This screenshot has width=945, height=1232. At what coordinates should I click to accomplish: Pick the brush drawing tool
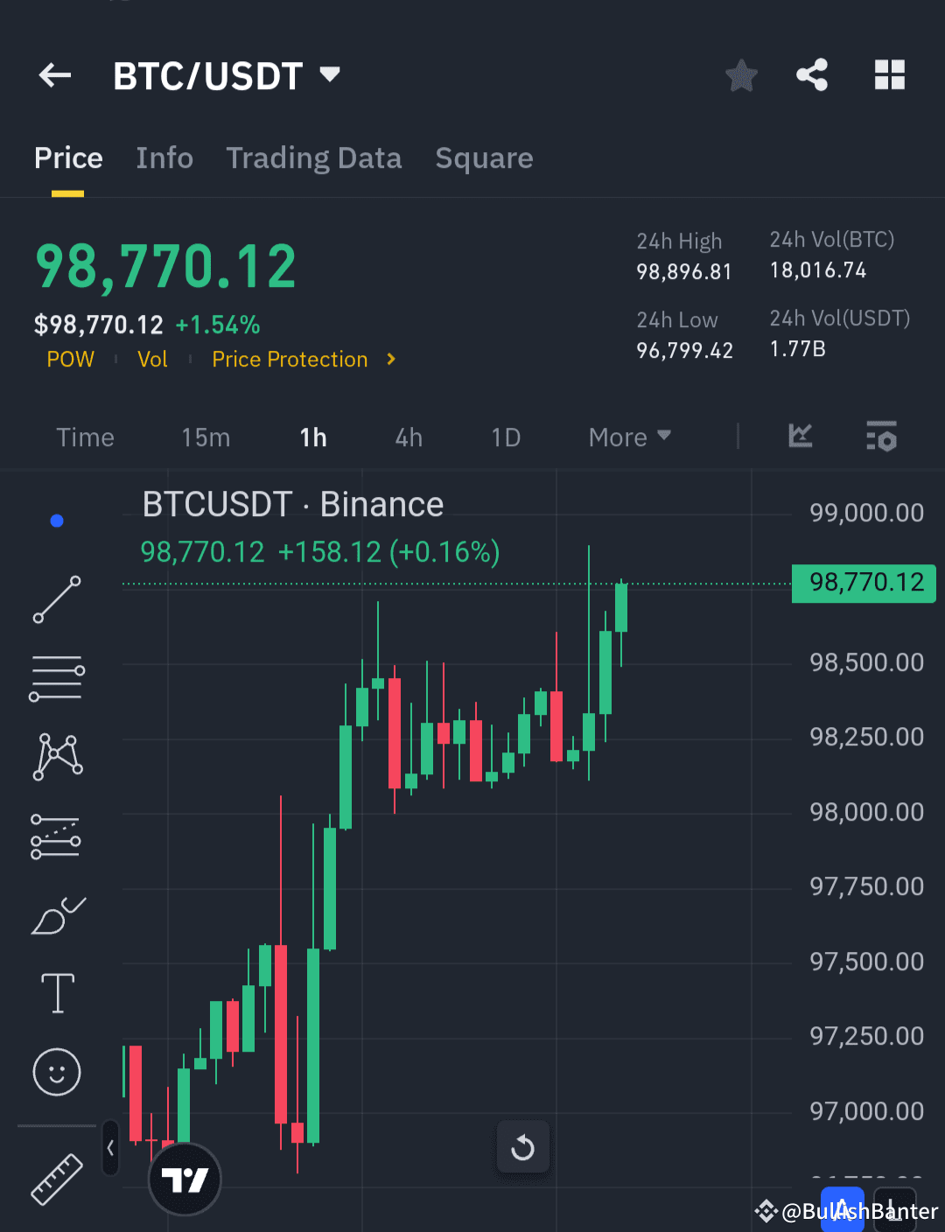click(58, 914)
